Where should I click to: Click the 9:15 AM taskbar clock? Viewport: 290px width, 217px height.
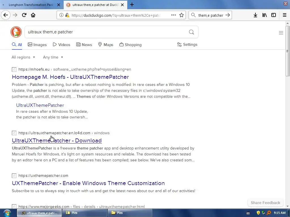coord(280,213)
